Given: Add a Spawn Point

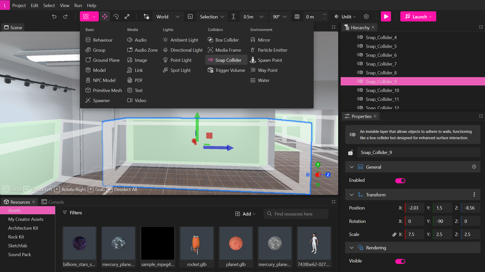Looking at the screenshot, I should (266, 60).
